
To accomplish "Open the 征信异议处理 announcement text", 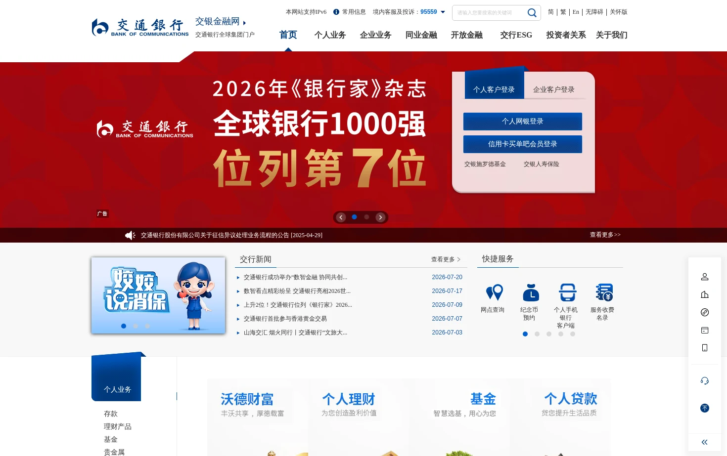I will [x=231, y=235].
